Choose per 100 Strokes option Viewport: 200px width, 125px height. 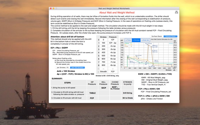77,67
